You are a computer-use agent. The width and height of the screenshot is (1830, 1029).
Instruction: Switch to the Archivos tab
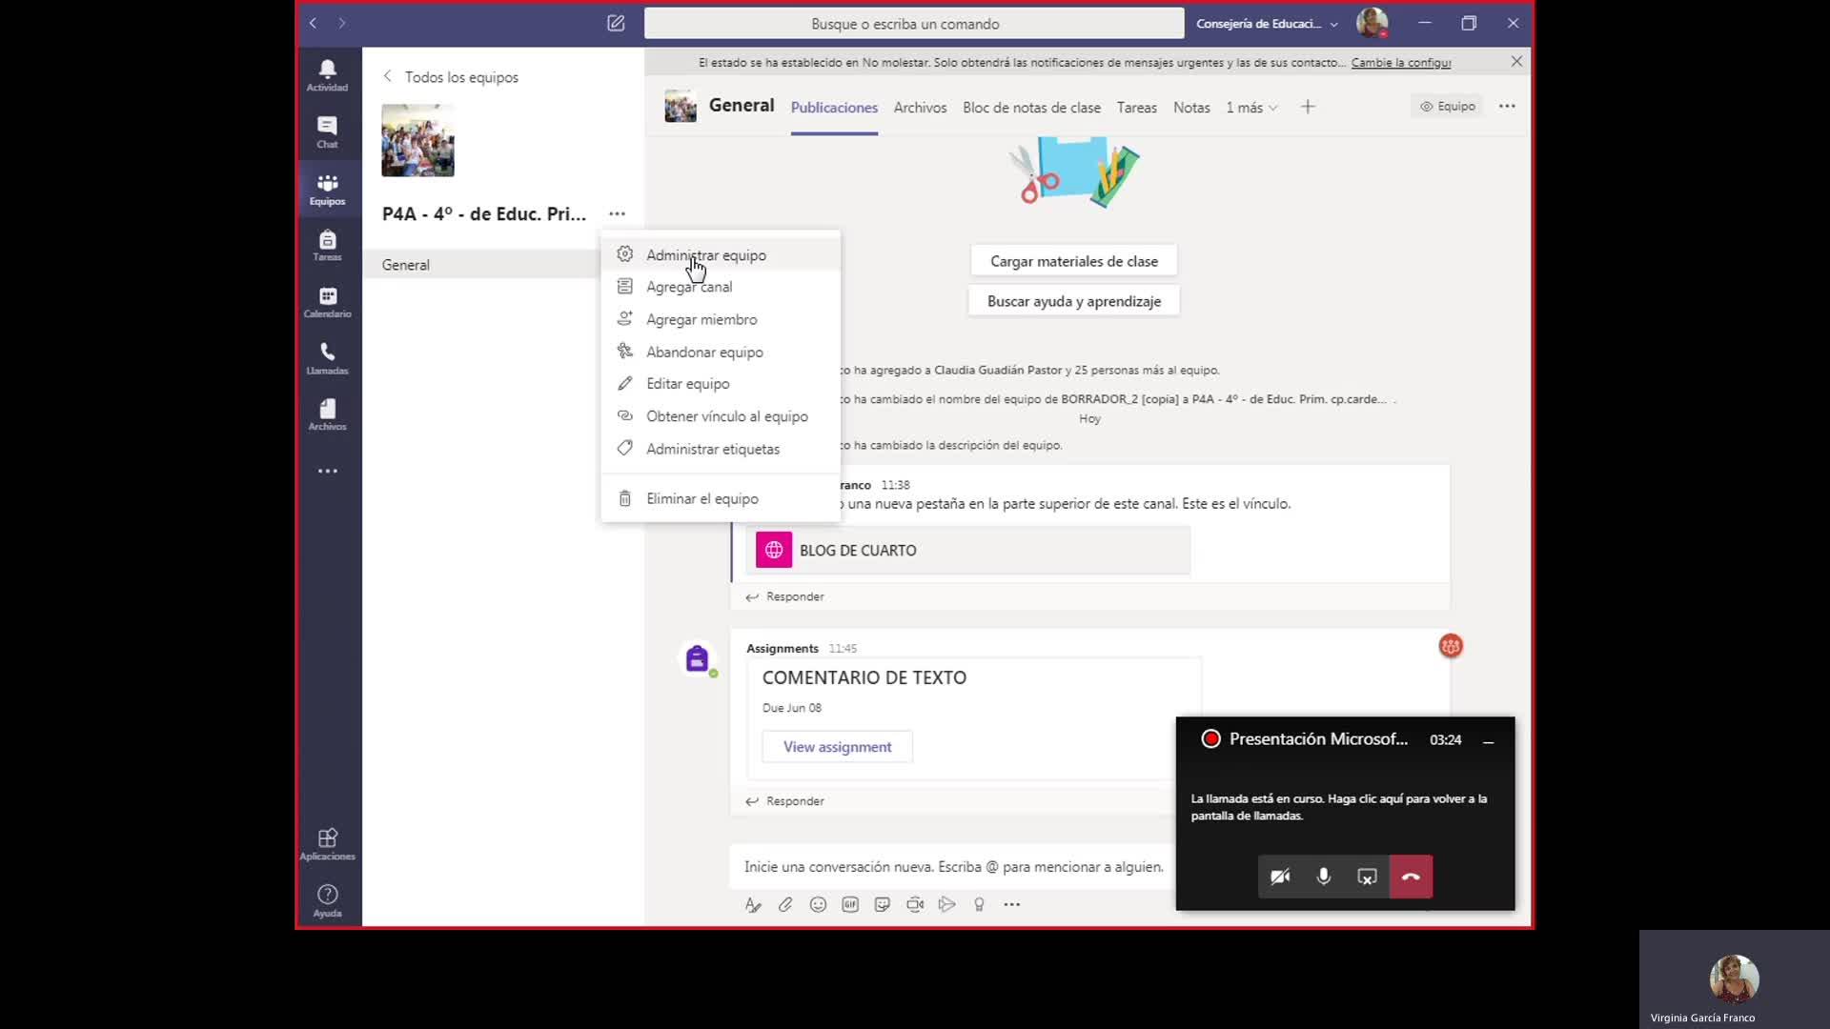(x=920, y=108)
